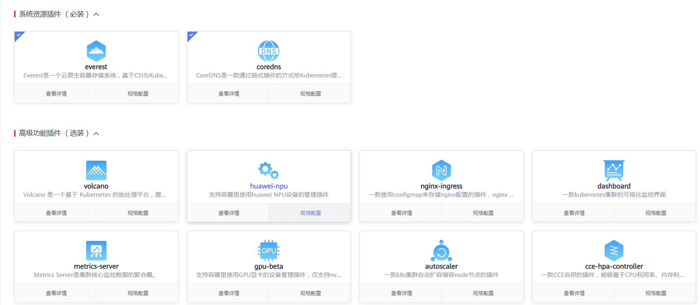Click the gpu-beta plugin name
The height and width of the screenshot is (305, 700).
269,266
